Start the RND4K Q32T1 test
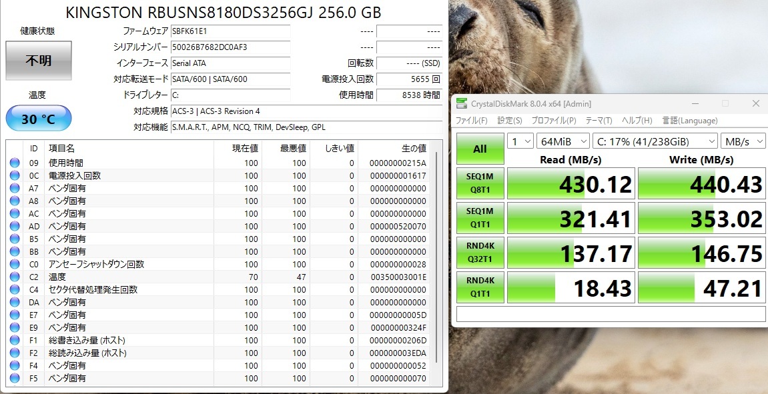Image resolution: width=768 pixels, height=394 pixels. (480, 253)
